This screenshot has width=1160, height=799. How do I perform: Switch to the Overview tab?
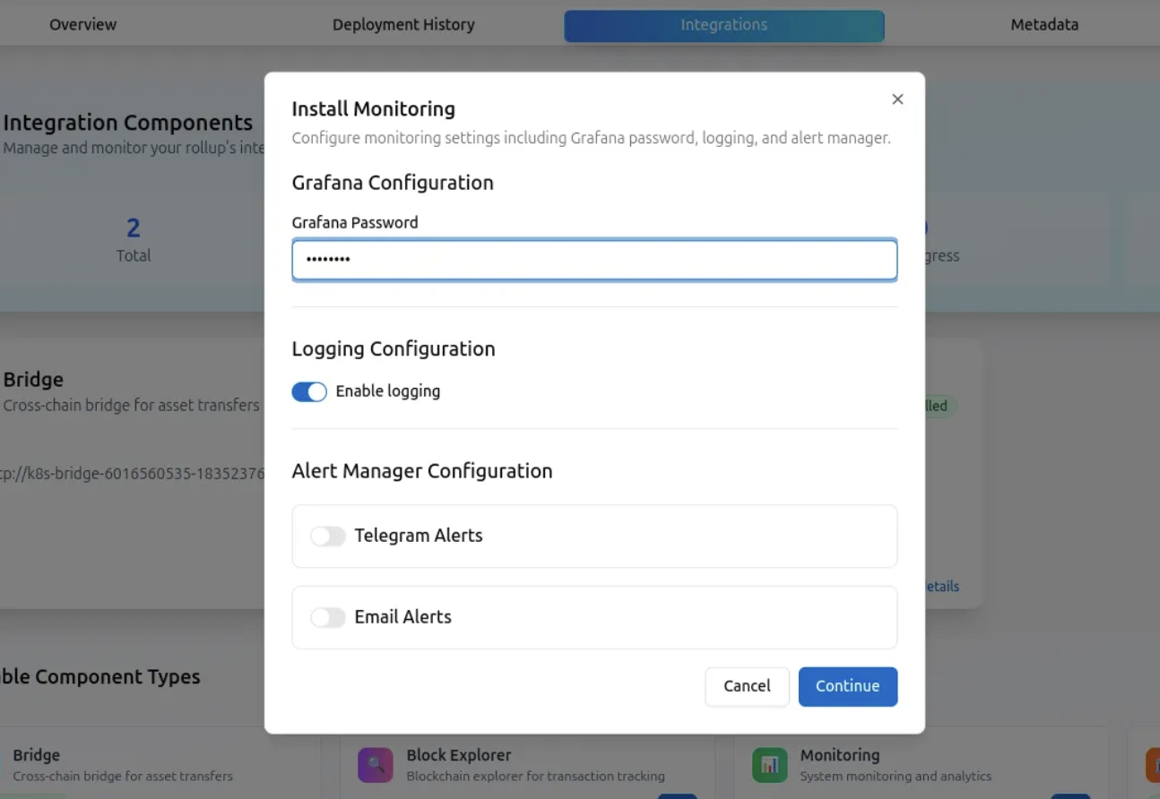coord(82,25)
